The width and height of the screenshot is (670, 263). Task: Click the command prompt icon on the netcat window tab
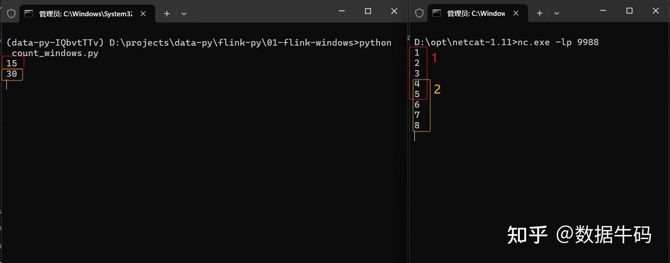(x=437, y=14)
